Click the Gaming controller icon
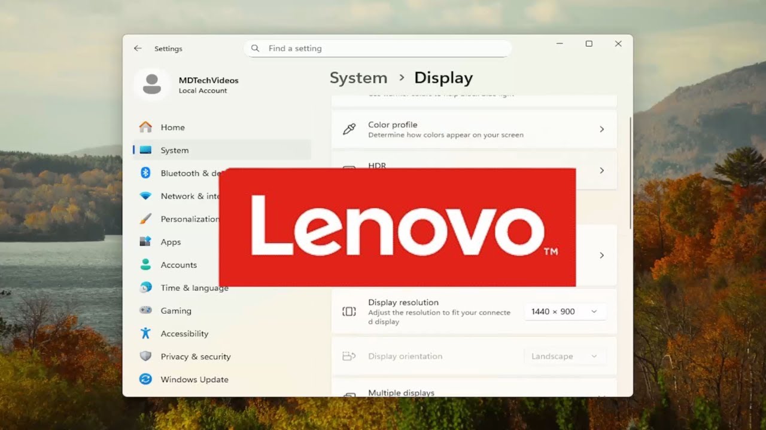766x430 pixels. coord(145,311)
